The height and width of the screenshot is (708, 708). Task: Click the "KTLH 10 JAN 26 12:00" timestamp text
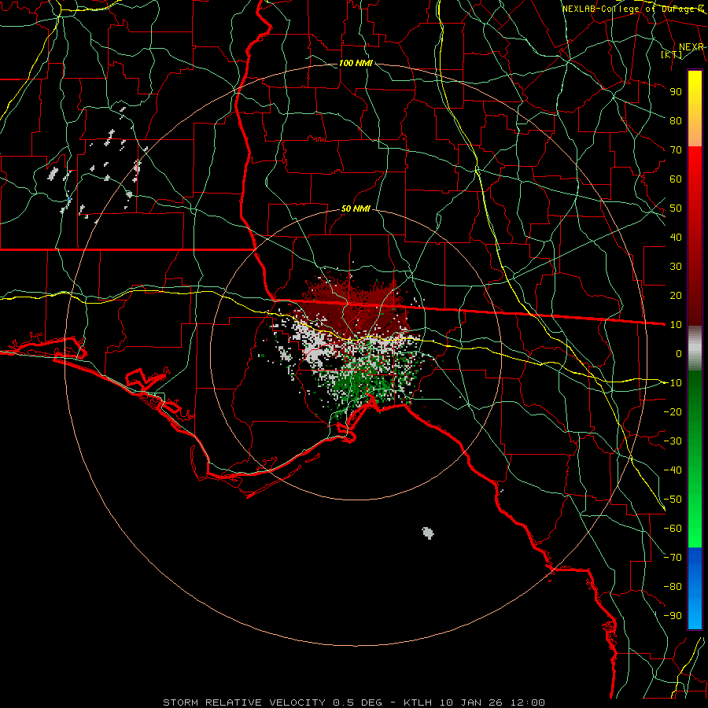[x=474, y=702]
